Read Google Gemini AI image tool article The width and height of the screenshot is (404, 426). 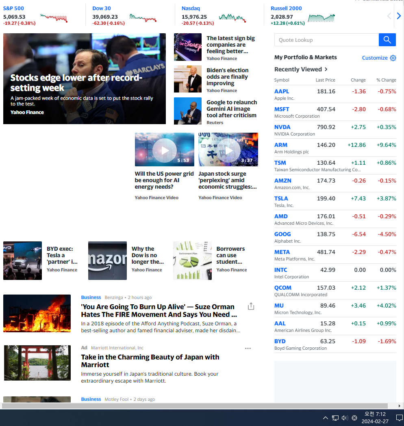pyautogui.click(x=232, y=109)
